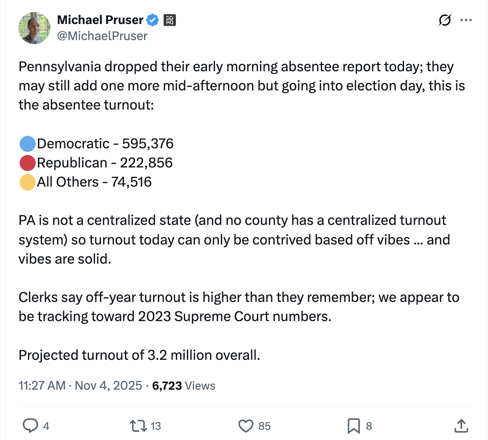488x440 pixels.
Task: Open the 6,723 Views analytics
Action: pos(184,385)
